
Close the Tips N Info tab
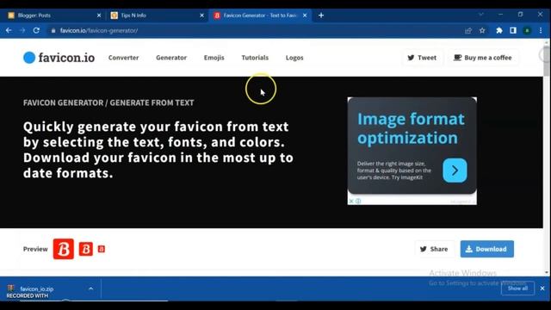coord(201,15)
